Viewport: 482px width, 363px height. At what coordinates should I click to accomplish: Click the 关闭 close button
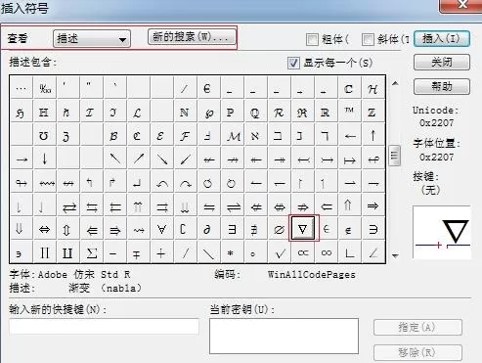coord(442,62)
